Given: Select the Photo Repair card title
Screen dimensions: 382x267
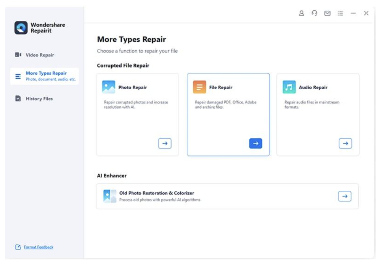Looking at the screenshot, I should (133, 87).
